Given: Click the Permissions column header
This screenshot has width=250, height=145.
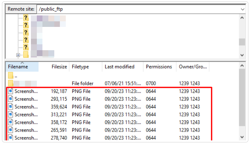Looking at the screenshot, I should pos(159,67).
